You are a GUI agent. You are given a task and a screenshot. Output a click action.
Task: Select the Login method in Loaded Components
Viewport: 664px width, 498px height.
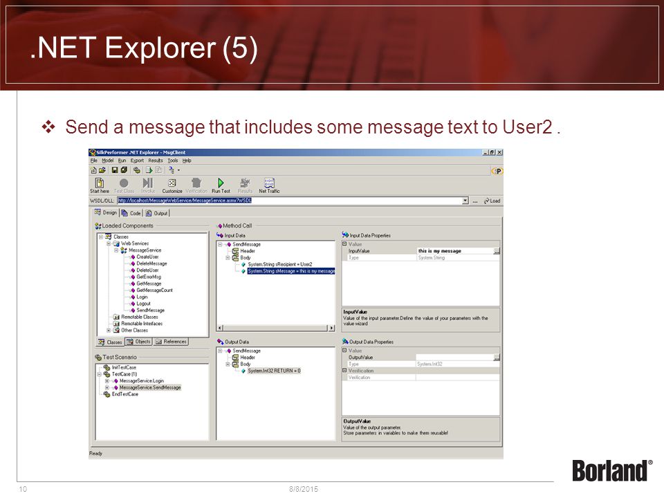point(142,297)
